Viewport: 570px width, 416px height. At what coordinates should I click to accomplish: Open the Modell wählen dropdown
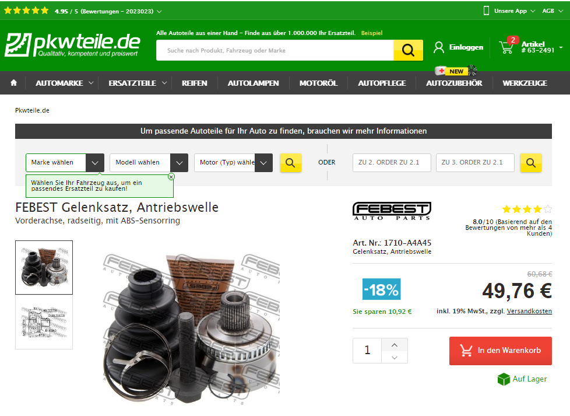pos(149,163)
